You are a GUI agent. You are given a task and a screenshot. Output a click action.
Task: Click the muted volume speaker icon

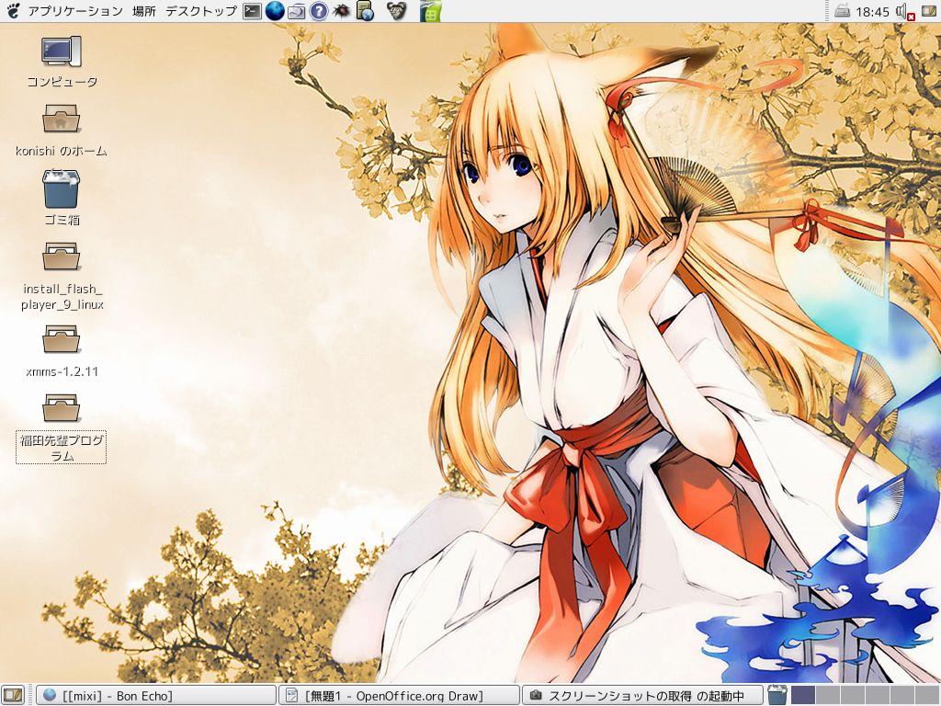tap(904, 11)
